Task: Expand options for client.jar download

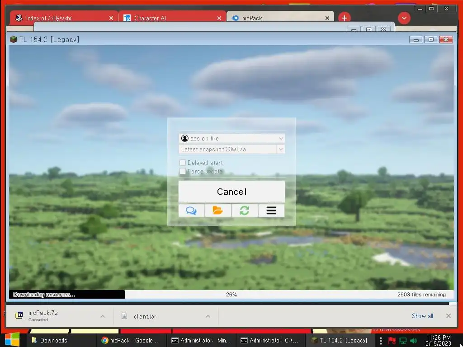Action: 208,316
